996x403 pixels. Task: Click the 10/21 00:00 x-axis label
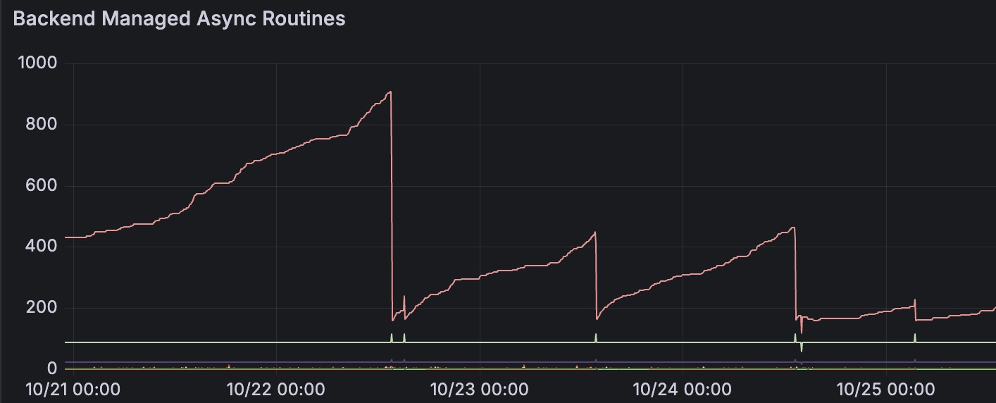coord(73,389)
